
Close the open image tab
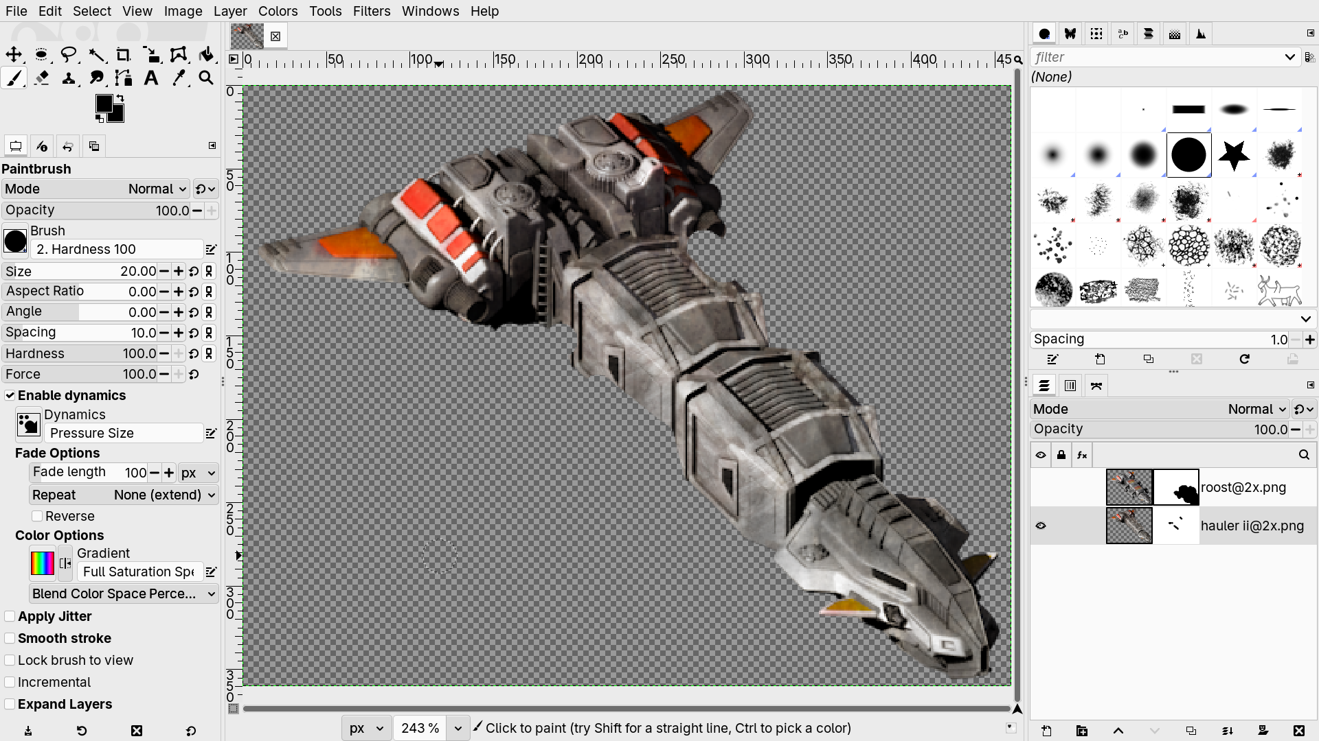[275, 36]
